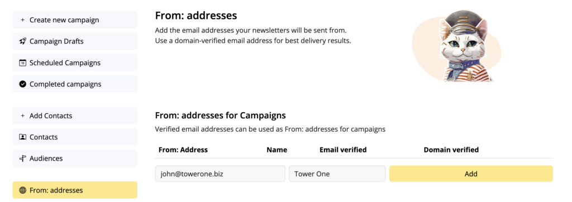Open the Create new campaign menu item
Viewport: 572px width, 202px height.
[75, 20]
